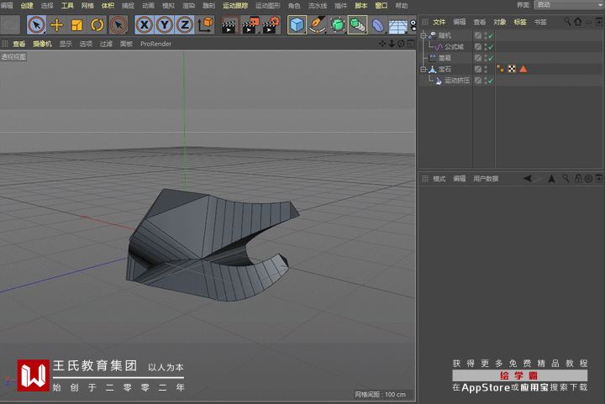
Task: Open the 选择 menu
Action: pos(47,5)
